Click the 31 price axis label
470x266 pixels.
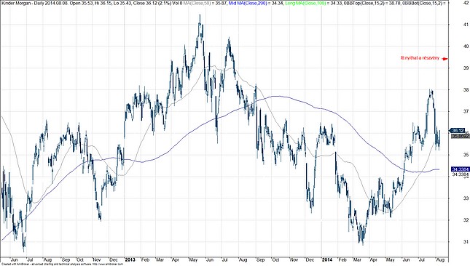(466, 242)
